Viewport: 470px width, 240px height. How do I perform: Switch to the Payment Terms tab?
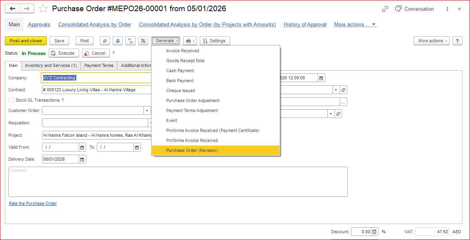coord(99,65)
